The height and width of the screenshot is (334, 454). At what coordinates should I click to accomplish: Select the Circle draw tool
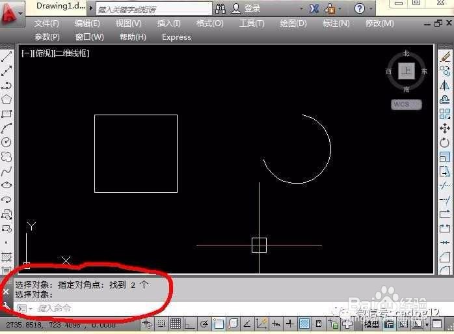[7, 142]
